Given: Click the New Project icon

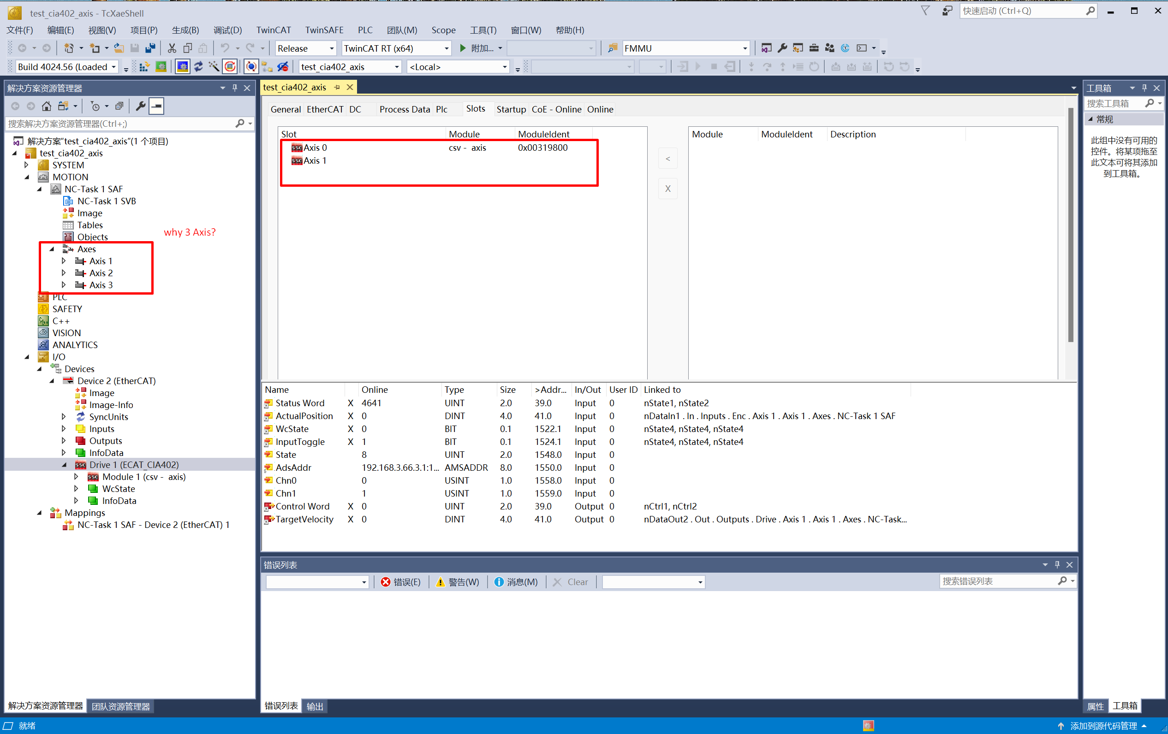Looking at the screenshot, I should point(69,48).
